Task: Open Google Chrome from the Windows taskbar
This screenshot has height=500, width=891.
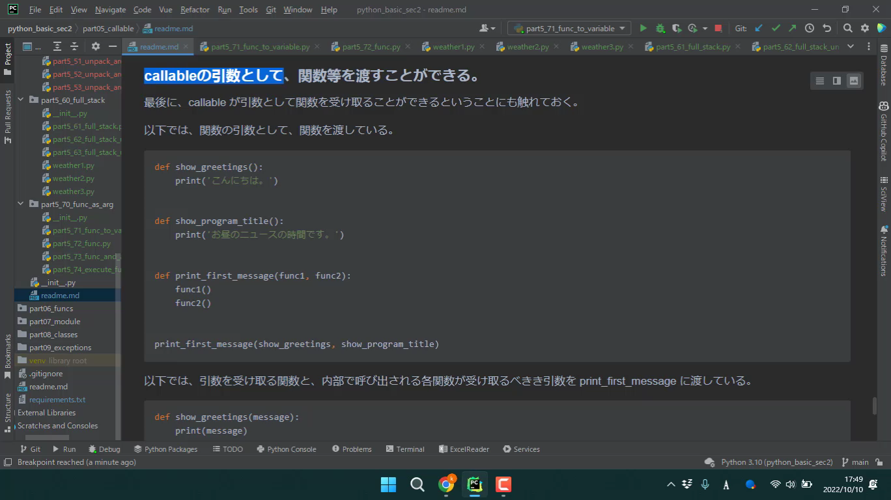Action: click(x=446, y=484)
